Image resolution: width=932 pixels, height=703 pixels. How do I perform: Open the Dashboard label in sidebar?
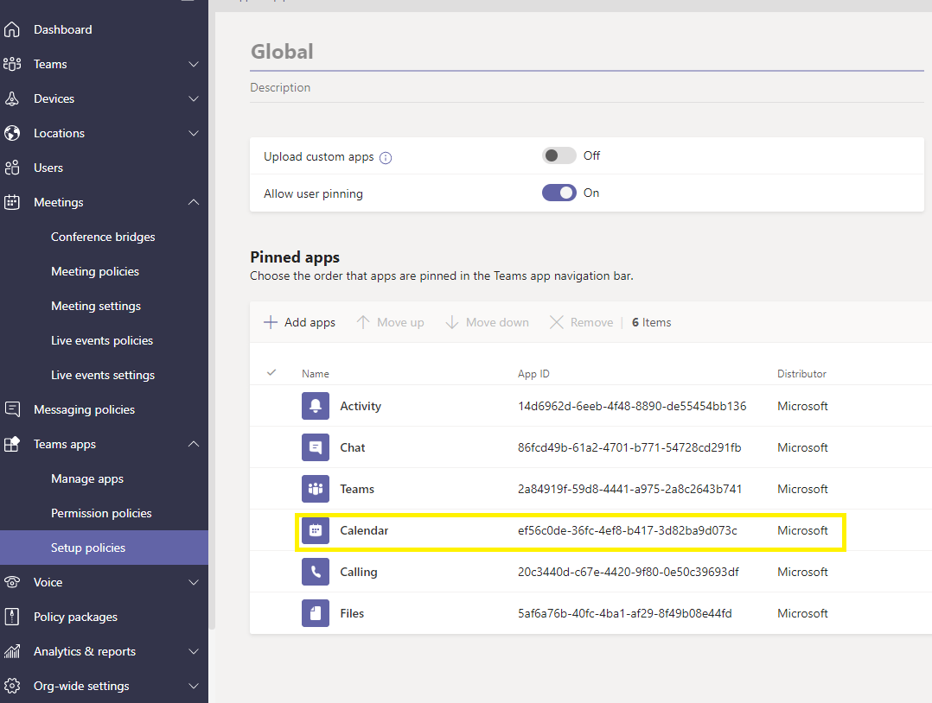(x=63, y=29)
